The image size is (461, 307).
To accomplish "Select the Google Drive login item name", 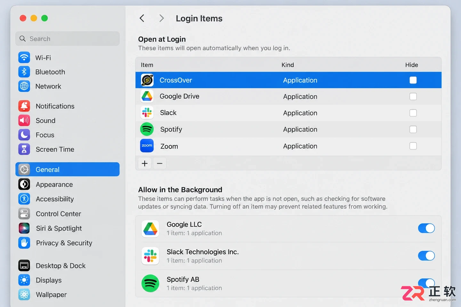I will [180, 96].
